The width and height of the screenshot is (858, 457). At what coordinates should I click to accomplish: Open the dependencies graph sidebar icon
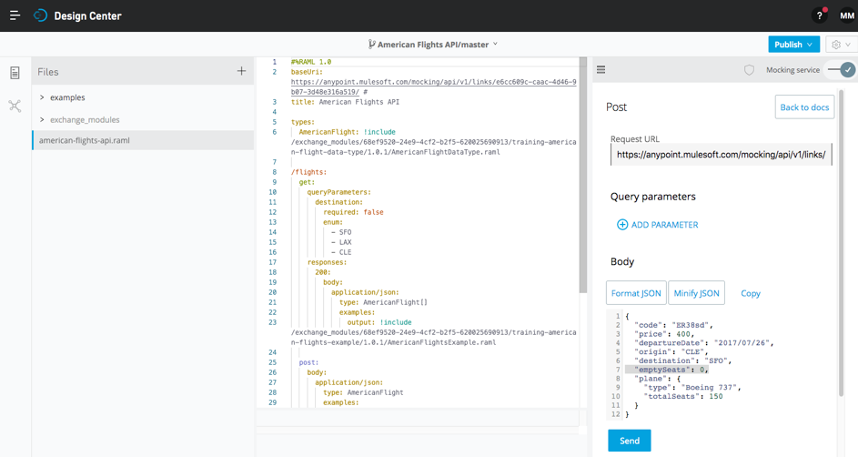point(15,106)
